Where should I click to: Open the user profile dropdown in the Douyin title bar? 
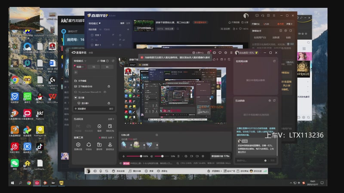pyautogui.click(x=246, y=53)
